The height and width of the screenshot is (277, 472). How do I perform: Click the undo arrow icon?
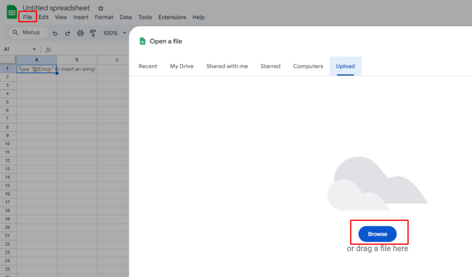click(55, 33)
